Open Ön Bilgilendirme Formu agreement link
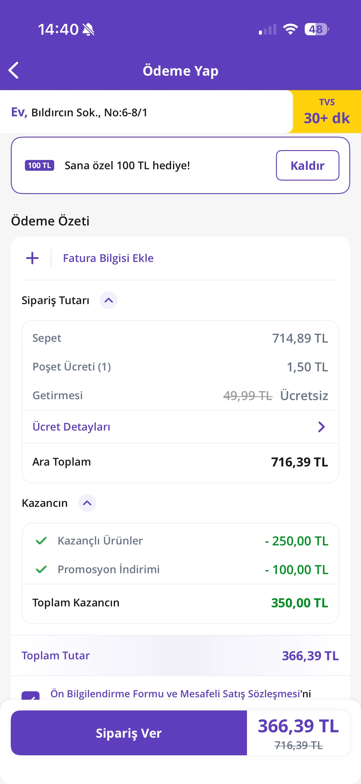The image size is (361, 784). point(175,694)
